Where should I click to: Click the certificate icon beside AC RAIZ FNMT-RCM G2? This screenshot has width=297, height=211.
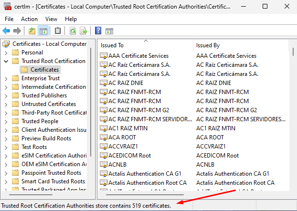click(x=104, y=110)
